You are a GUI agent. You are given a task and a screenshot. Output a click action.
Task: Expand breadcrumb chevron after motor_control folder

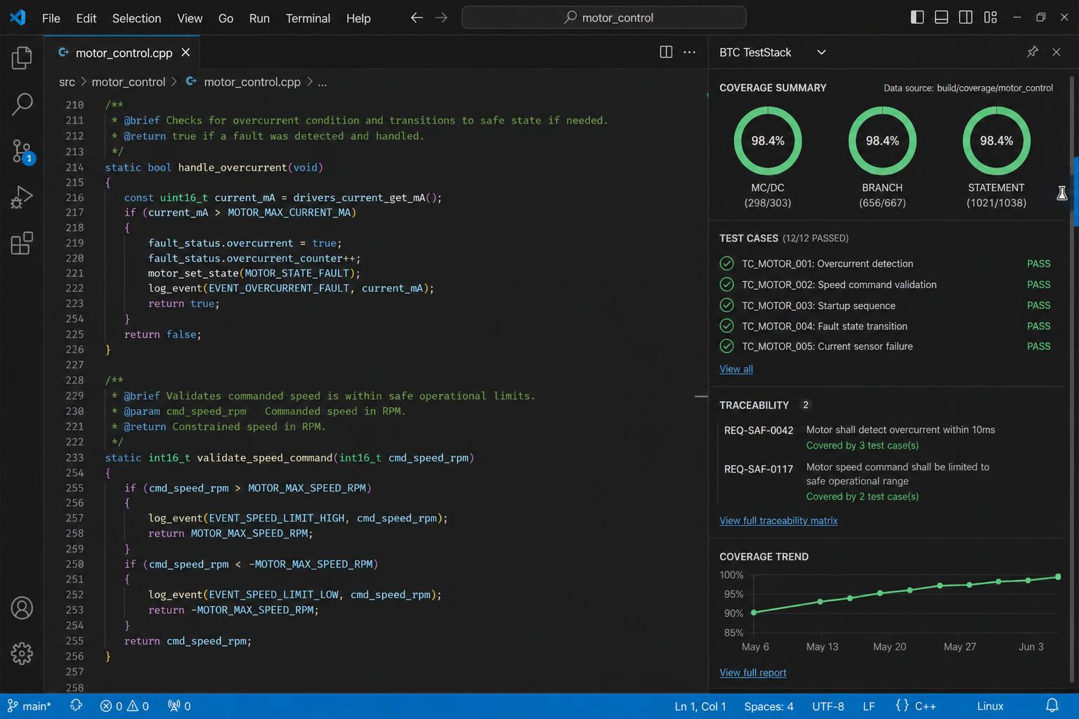[175, 82]
